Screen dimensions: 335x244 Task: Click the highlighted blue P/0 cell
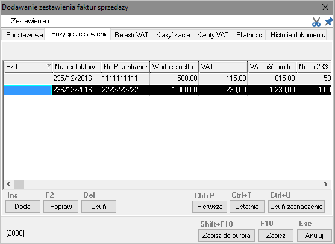click(x=28, y=90)
